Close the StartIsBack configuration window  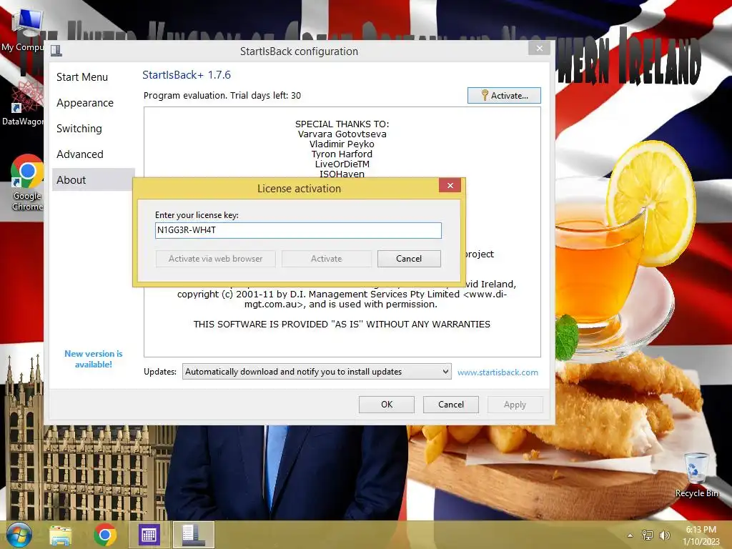tap(539, 48)
